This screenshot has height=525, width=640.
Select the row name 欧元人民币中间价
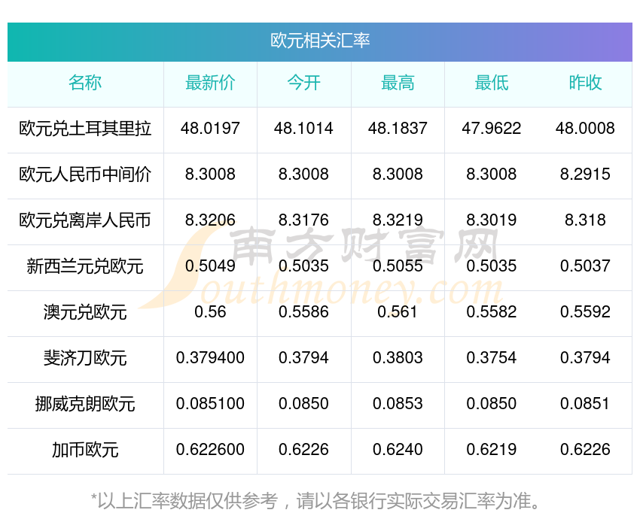(x=85, y=174)
